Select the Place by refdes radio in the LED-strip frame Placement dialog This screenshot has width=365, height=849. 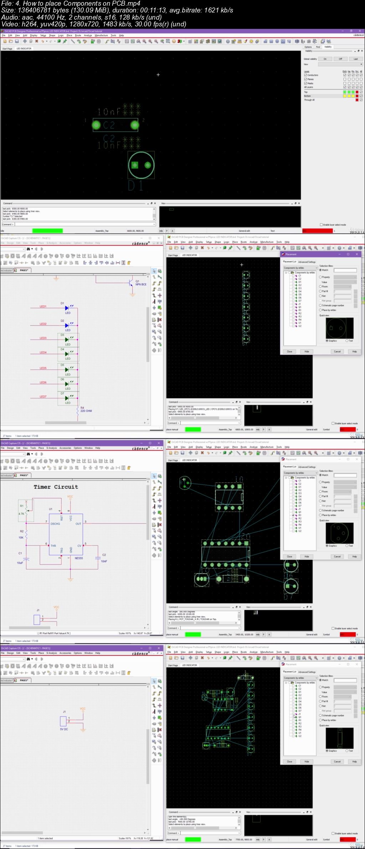(x=320, y=310)
